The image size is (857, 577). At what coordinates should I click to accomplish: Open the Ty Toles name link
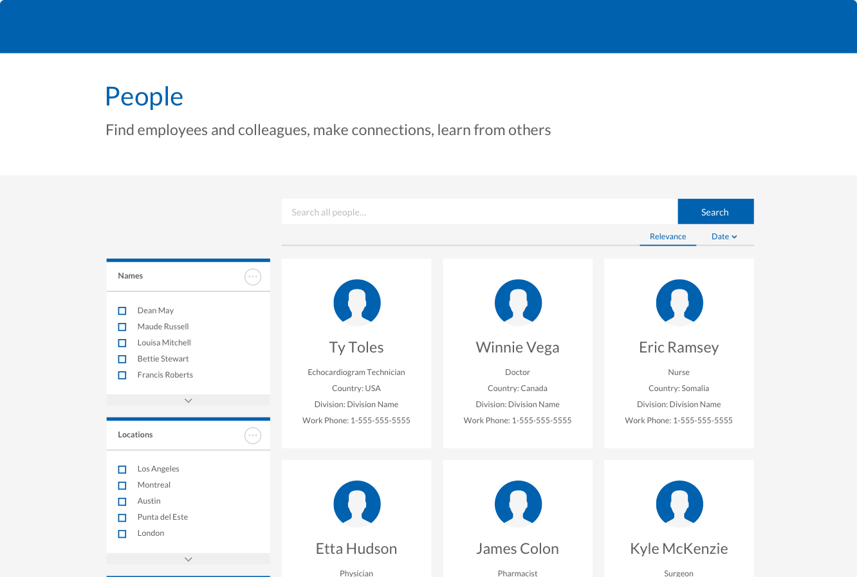tap(356, 347)
